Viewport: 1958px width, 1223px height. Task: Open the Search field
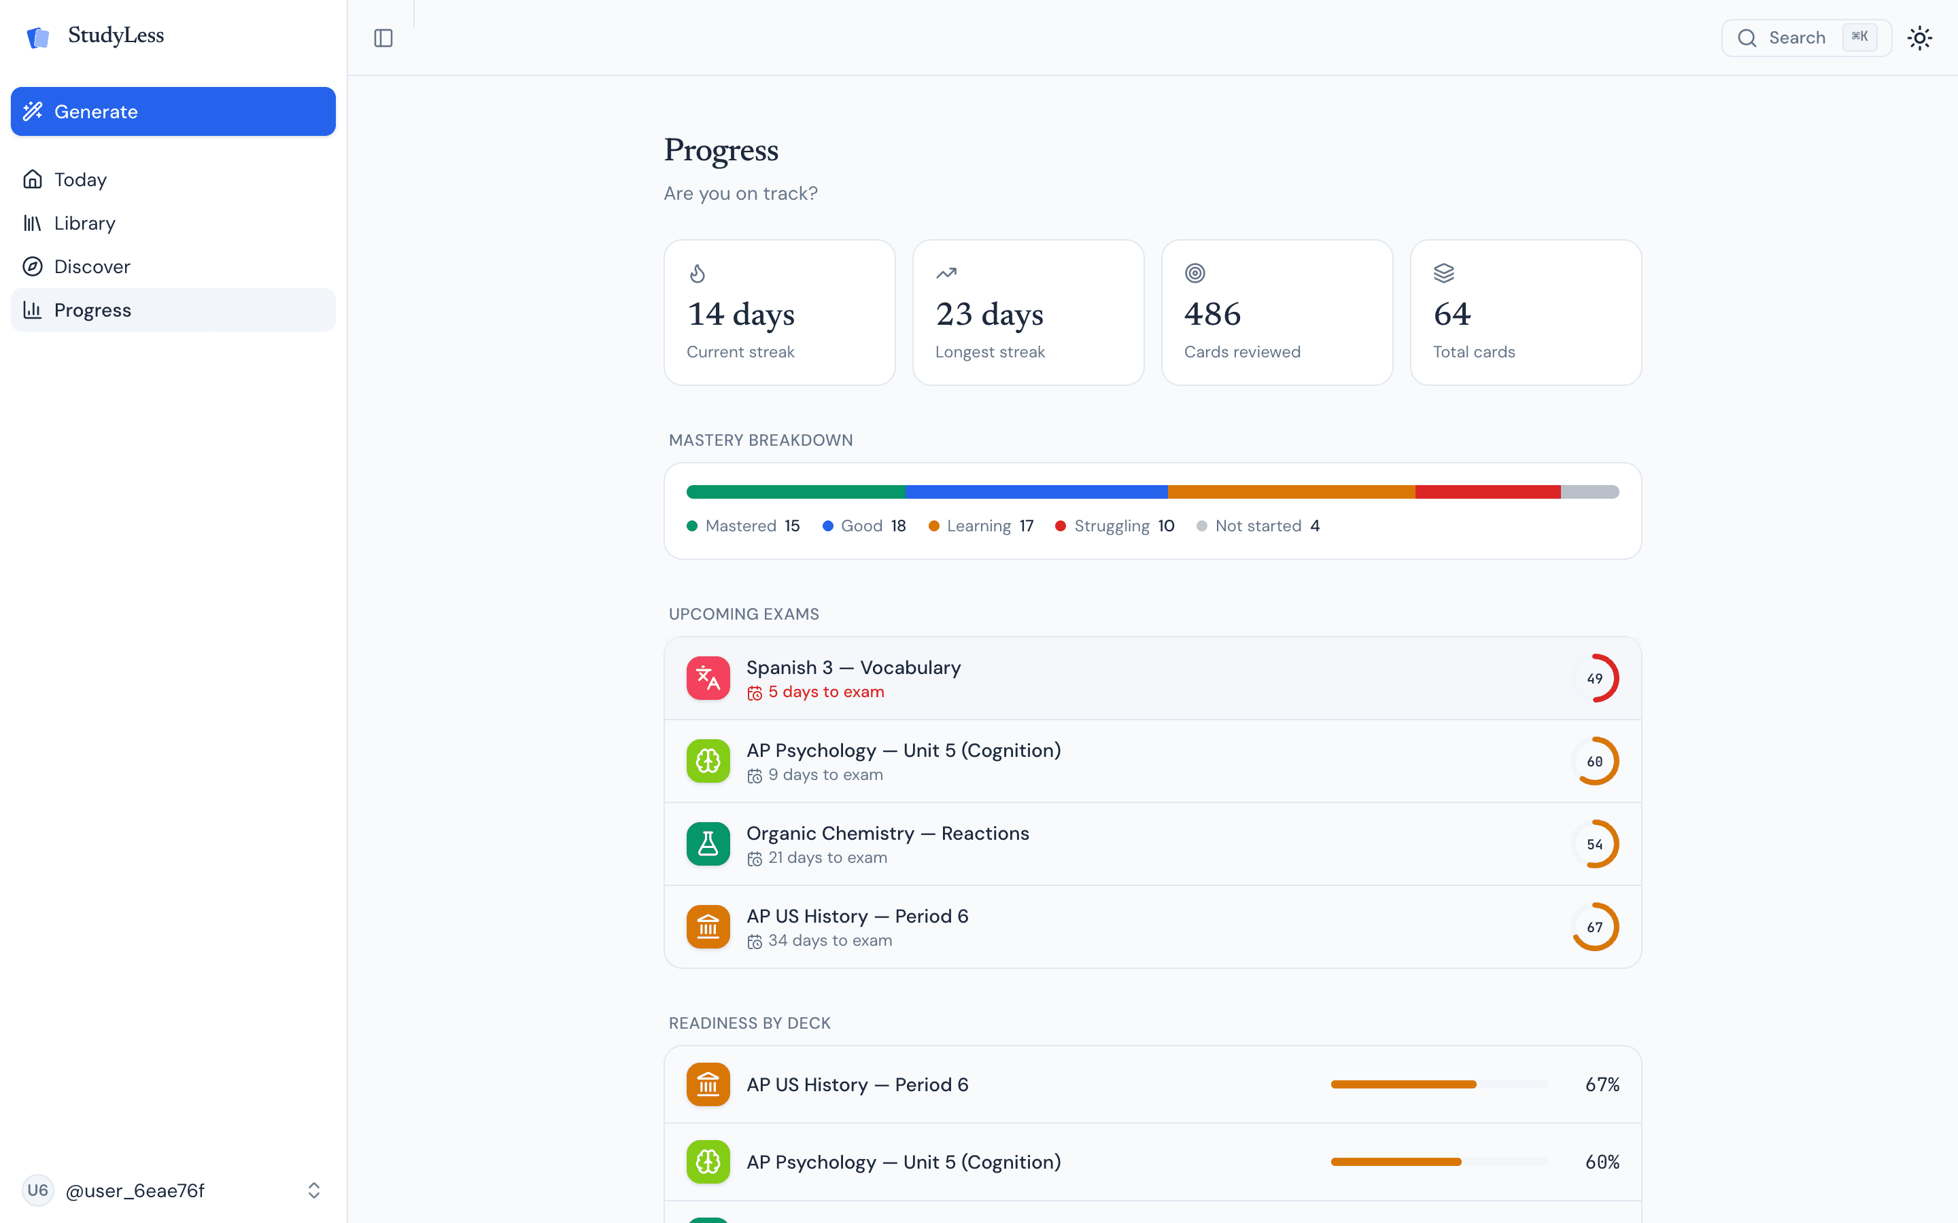click(x=1806, y=38)
